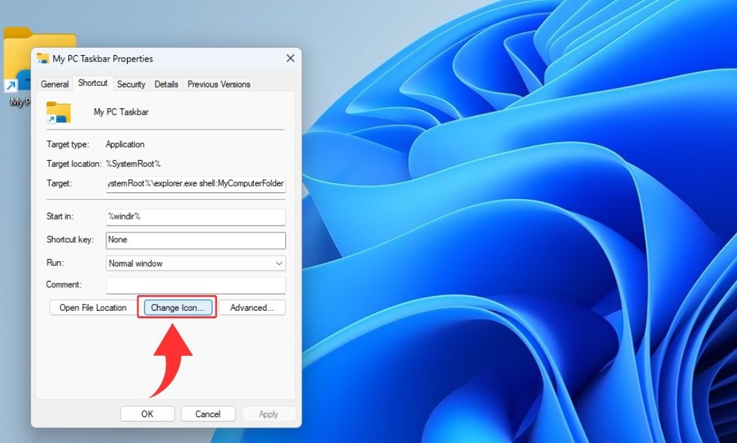This screenshot has width=737, height=443.
Task: Switch to the General tab
Action: point(55,85)
